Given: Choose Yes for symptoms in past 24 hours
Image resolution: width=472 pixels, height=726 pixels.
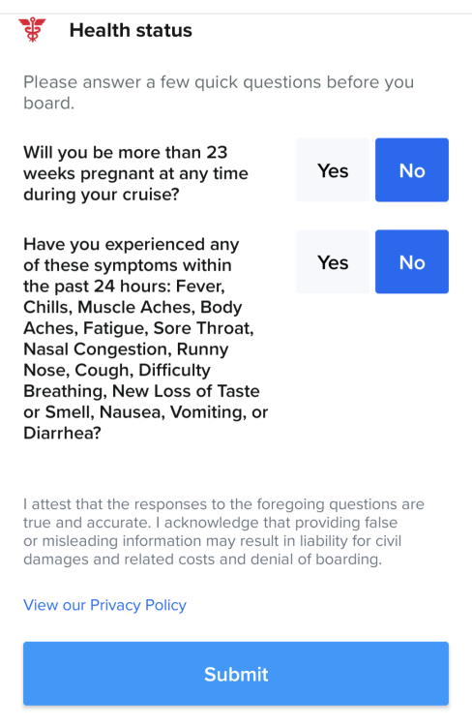Looking at the screenshot, I should pyautogui.click(x=333, y=261).
